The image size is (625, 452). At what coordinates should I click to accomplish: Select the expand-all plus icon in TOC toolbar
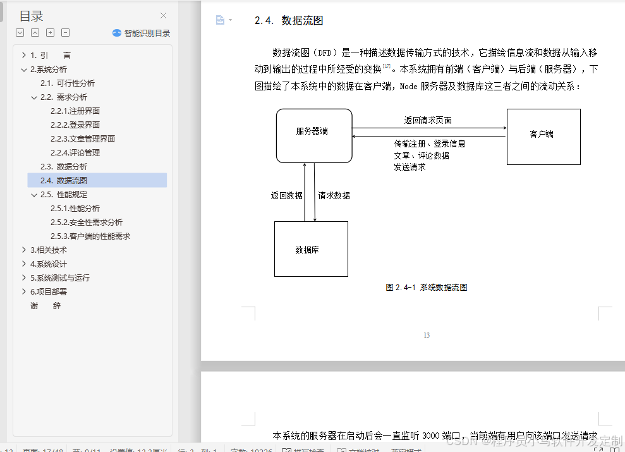[x=50, y=32]
